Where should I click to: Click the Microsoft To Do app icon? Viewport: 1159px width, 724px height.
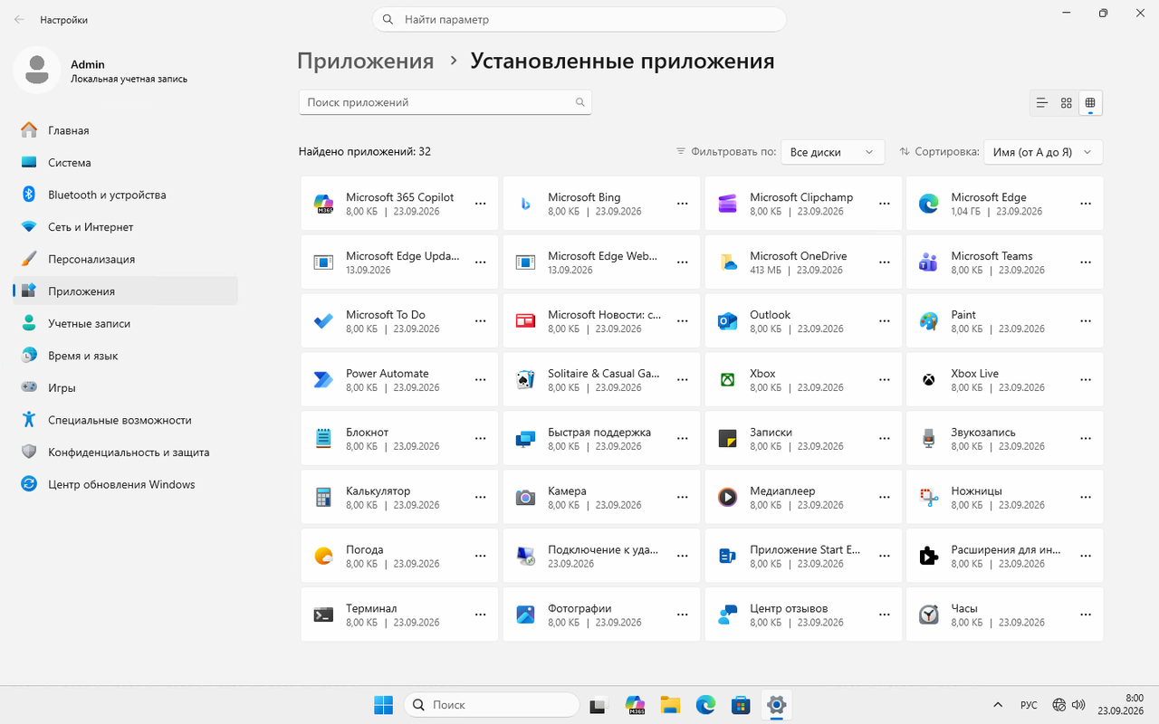point(323,321)
